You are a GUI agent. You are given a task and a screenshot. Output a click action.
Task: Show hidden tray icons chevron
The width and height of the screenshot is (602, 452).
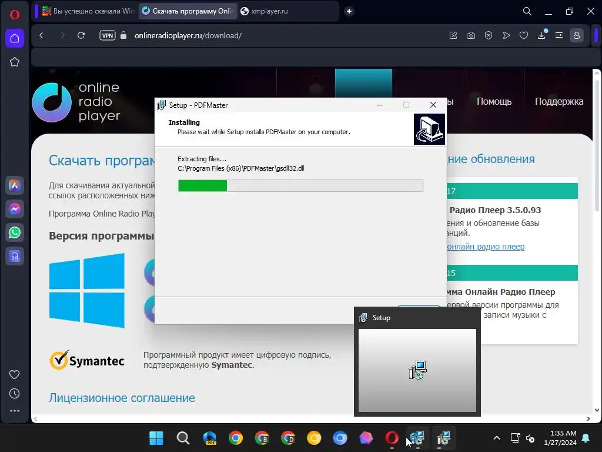(496, 438)
